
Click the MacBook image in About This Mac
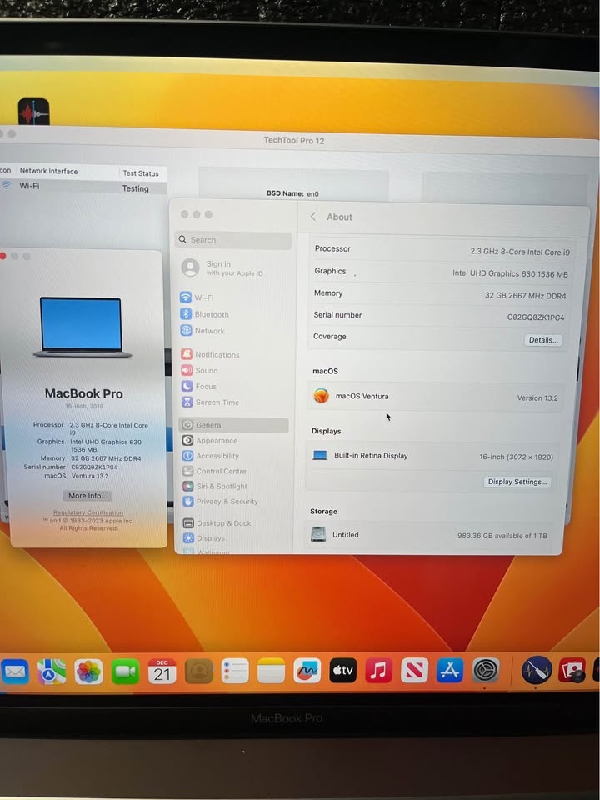point(82,327)
